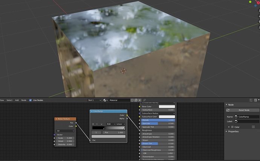
Task: Open the Color presets list icon
Action: 253,127
